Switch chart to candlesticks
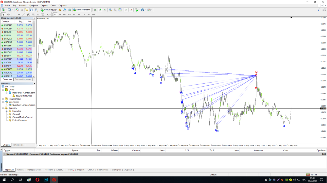The image size is (327, 183). [100, 10]
